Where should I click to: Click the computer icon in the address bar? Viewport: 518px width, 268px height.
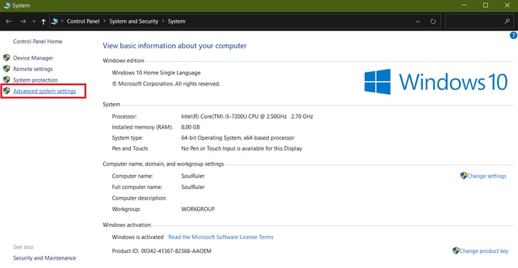click(55, 21)
